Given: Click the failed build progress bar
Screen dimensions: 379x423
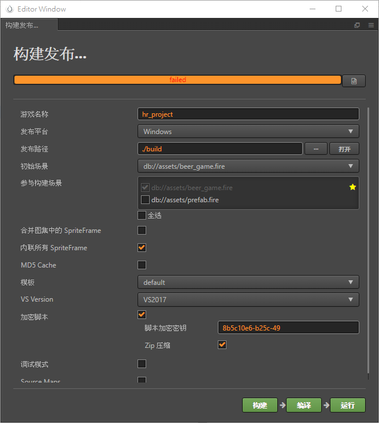Looking at the screenshot, I should click(x=177, y=80).
